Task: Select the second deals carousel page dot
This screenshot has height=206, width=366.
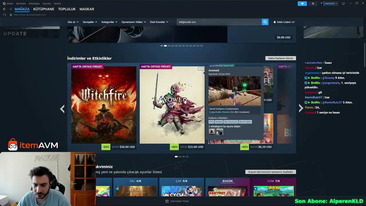Action: [x=180, y=157]
